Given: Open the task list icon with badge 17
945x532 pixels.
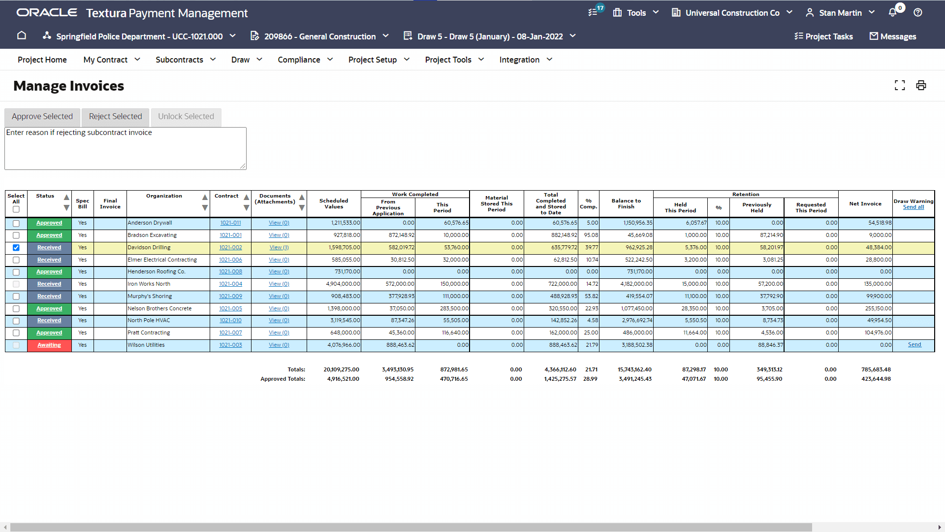Looking at the screenshot, I should point(594,12).
